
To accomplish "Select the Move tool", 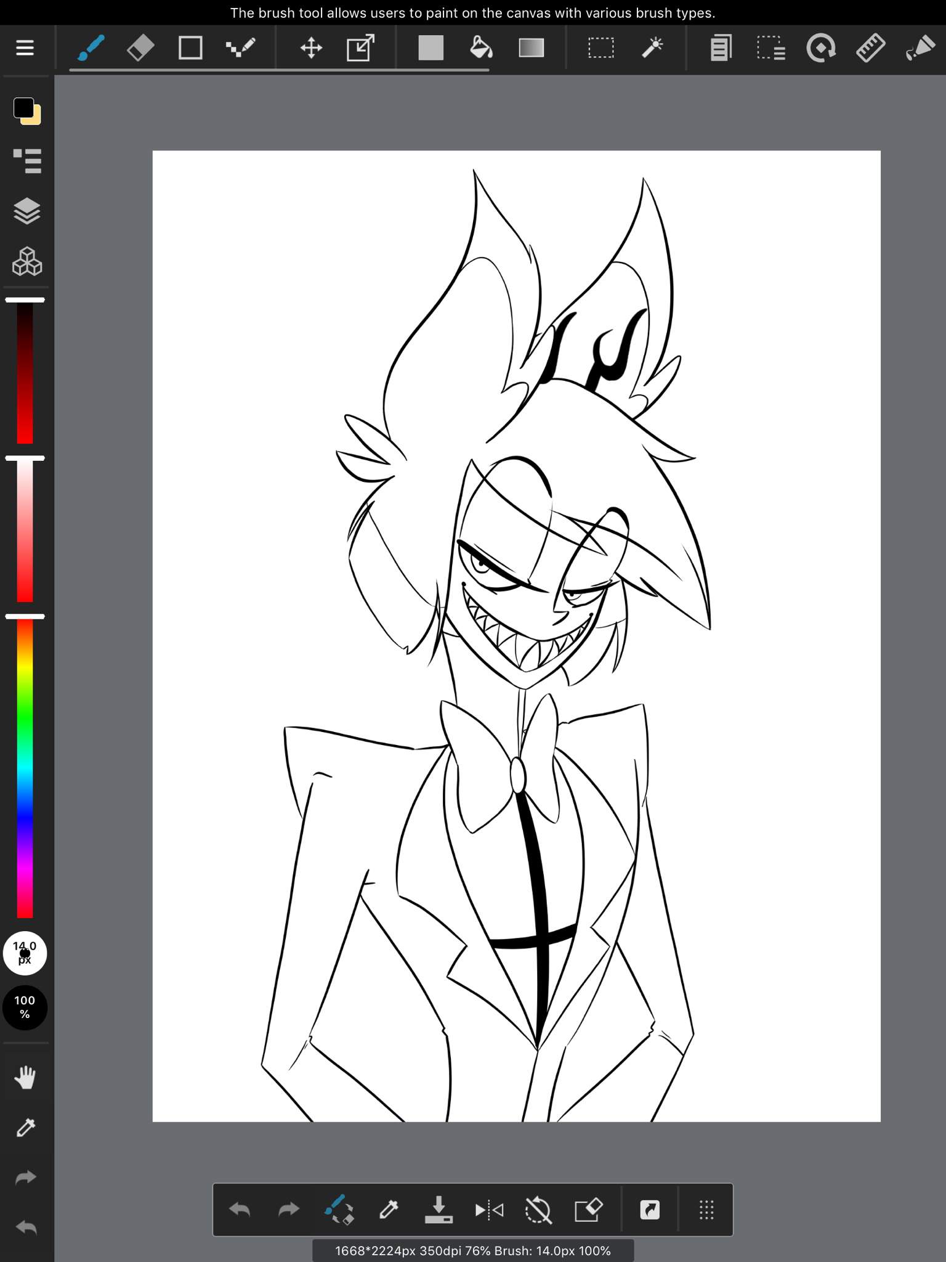I will (311, 47).
